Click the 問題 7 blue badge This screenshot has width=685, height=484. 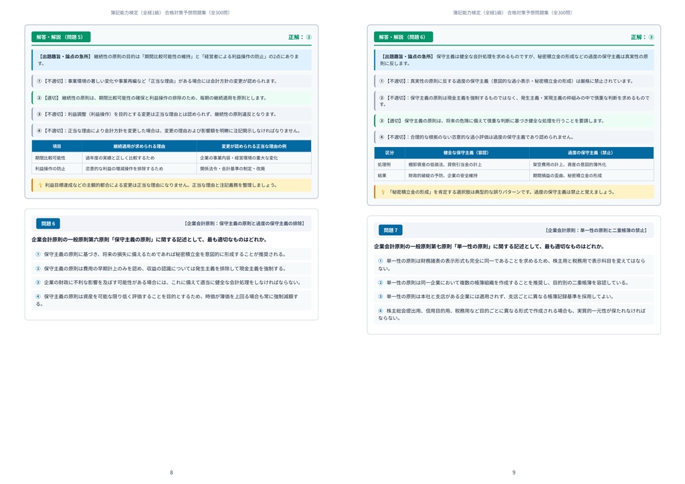391,230
